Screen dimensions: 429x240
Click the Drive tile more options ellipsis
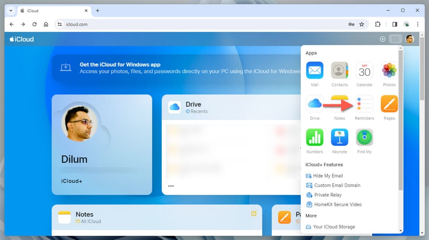pyautogui.click(x=171, y=186)
